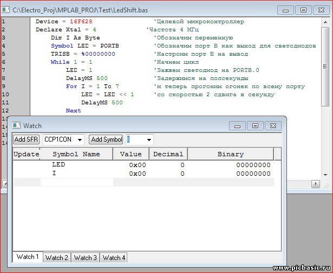Click line number 8 in the gutter

click(3, 78)
